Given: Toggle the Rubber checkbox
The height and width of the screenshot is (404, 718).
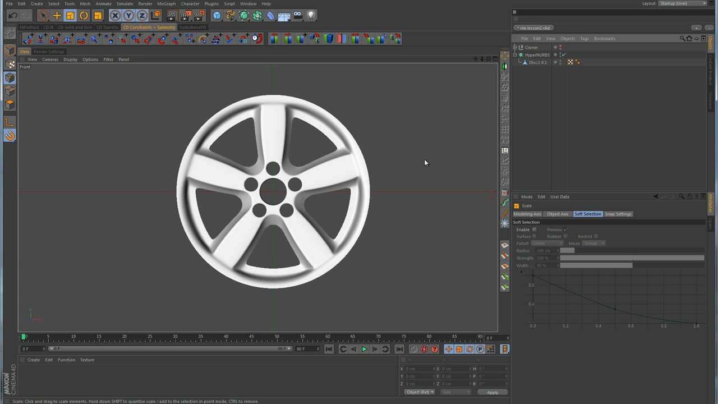Looking at the screenshot, I should 565,236.
